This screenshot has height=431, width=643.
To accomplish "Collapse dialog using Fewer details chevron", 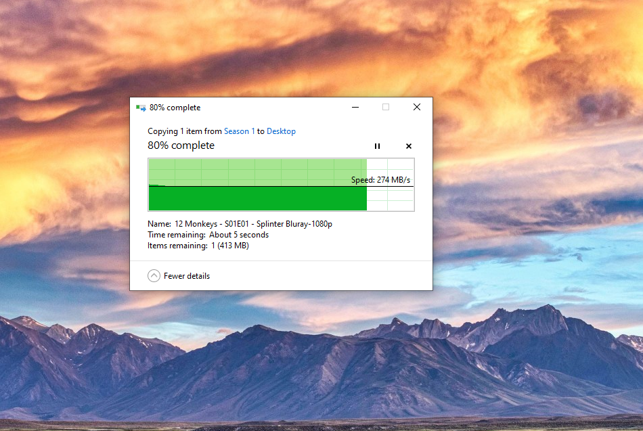I will (154, 275).
